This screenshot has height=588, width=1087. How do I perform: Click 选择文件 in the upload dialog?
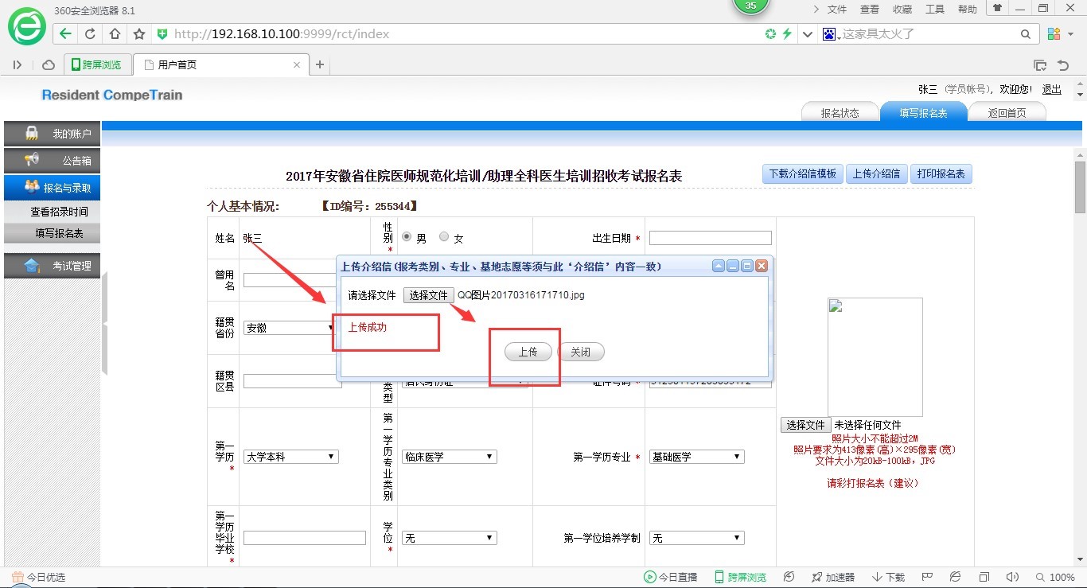[x=428, y=295]
